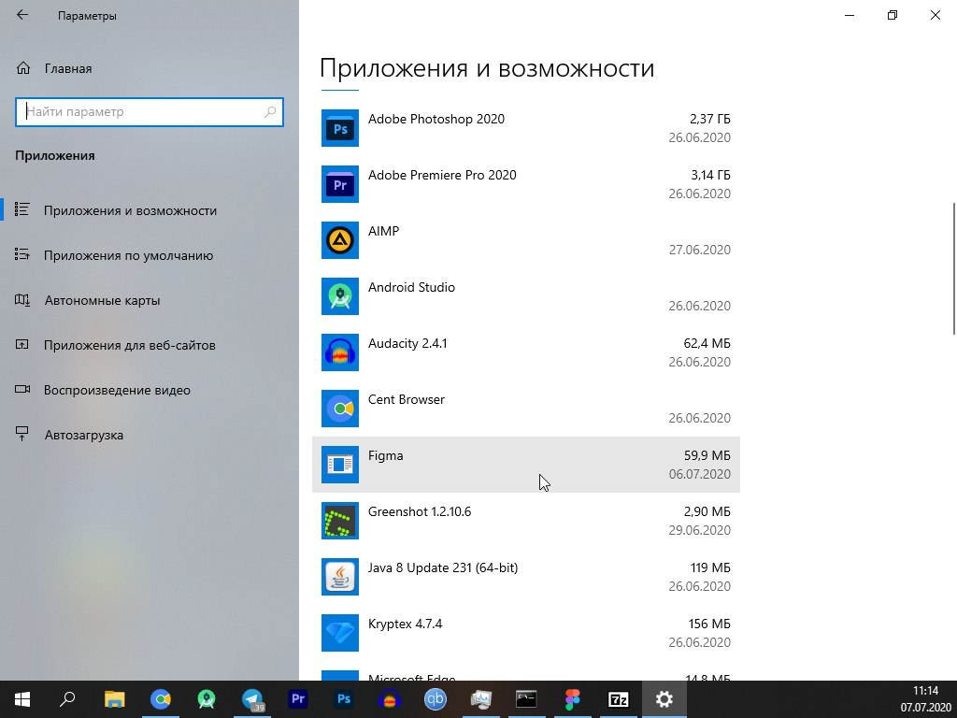
Task: Select the AIMP entry name
Action: [x=383, y=232]
